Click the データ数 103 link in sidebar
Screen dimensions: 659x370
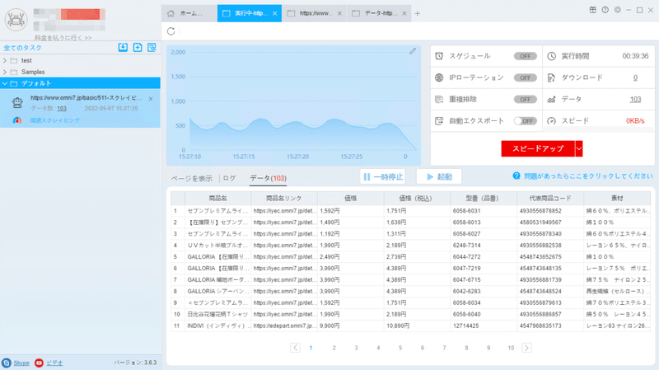[62, 109]
